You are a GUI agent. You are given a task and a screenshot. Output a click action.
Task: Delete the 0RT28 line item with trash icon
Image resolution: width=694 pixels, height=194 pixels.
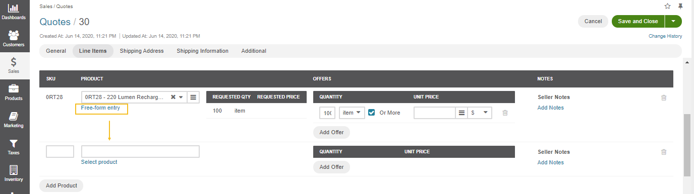(x=664, y=98)
